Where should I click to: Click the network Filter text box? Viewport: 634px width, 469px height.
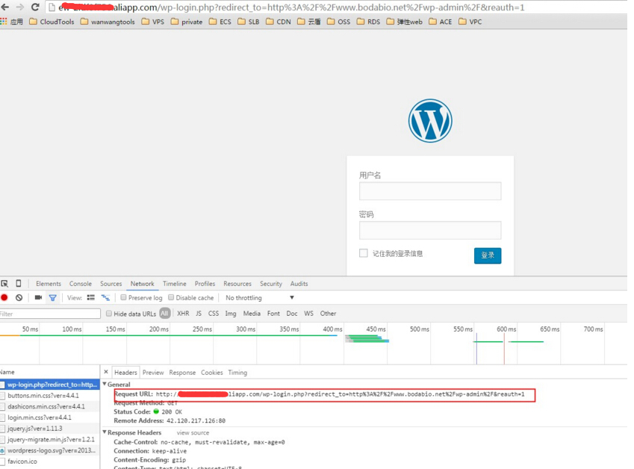(50, 314)
